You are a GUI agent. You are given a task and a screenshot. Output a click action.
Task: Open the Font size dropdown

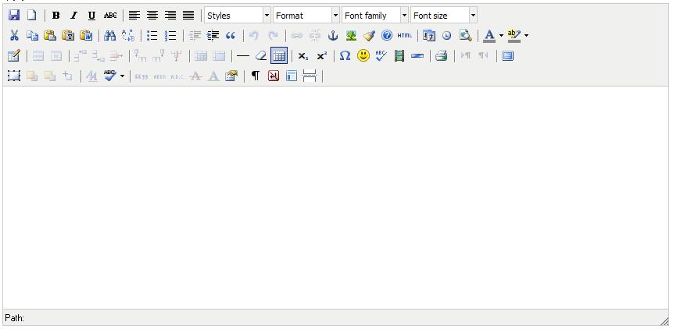(443, 16)
